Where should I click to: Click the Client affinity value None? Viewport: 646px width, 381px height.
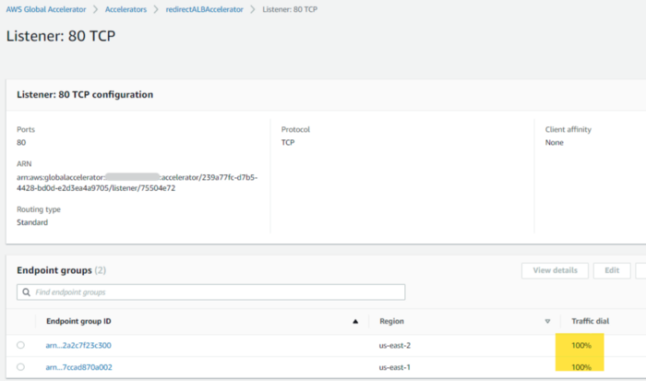click(x=554, y=142)
